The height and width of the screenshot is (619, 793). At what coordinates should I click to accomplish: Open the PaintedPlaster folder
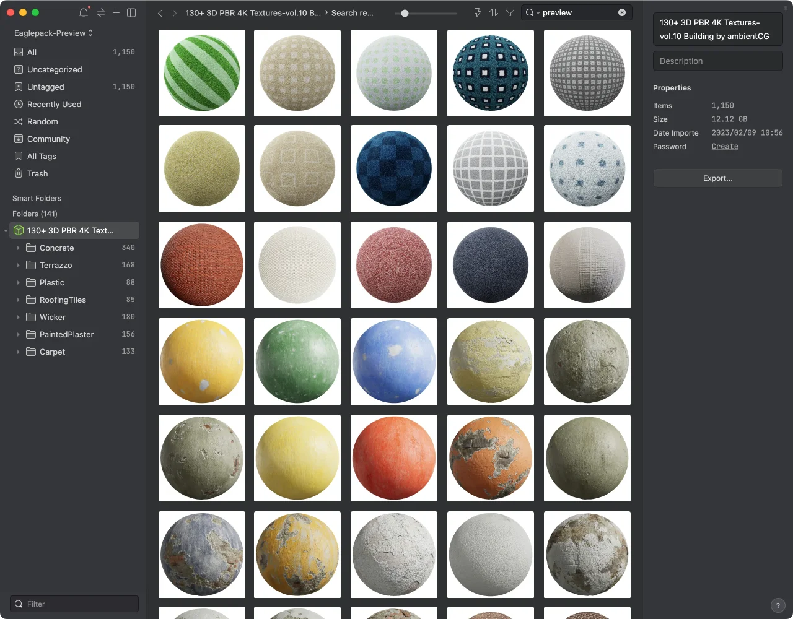[x=74, y=334]
